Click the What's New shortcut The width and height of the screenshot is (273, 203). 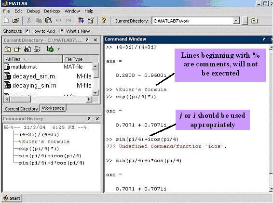coord(75,31)
